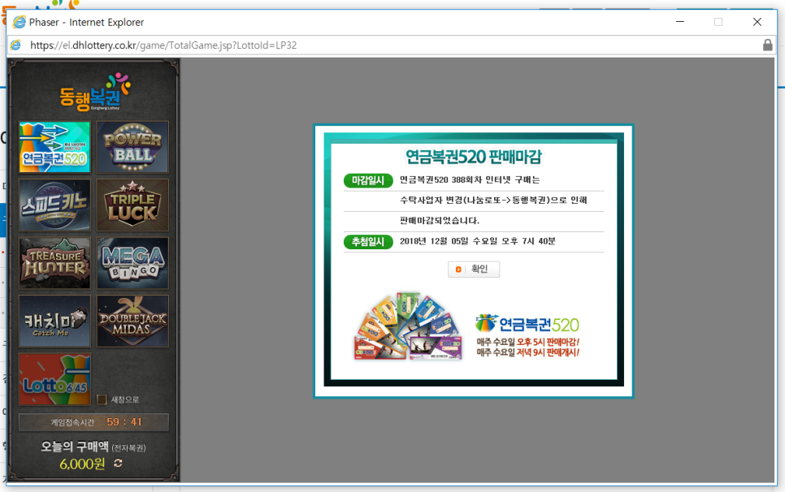Open the Lotto 6/45 game tile
The image size is (785, 492).
(x=54, y=379)
